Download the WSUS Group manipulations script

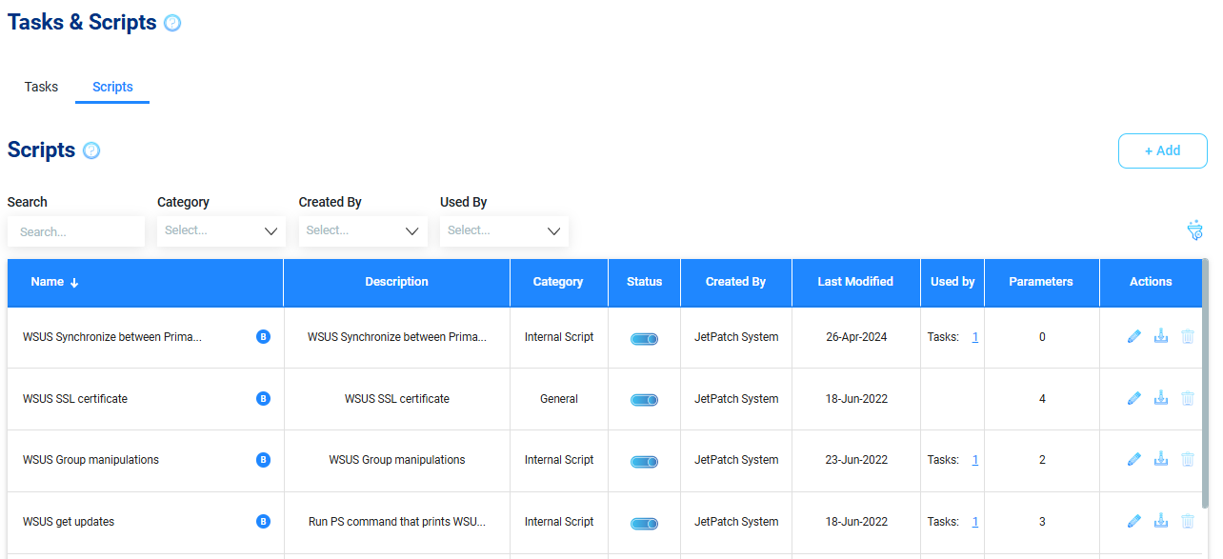tap(1161, 460)
